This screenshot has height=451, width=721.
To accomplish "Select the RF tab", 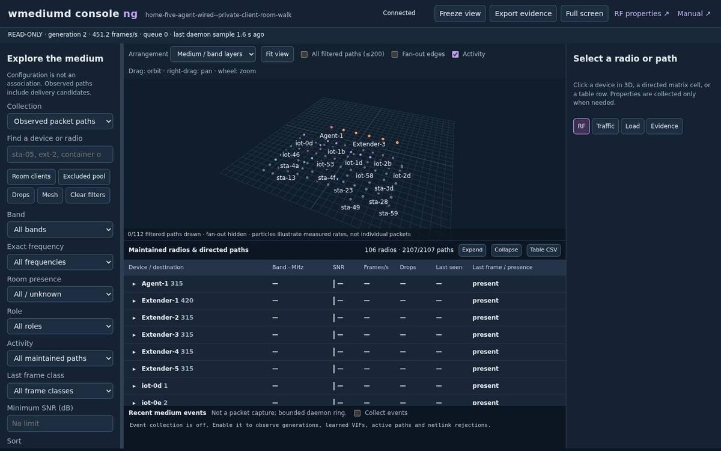I will 582,126.
